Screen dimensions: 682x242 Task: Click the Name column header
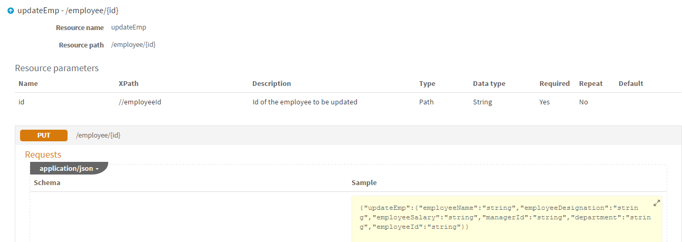click(x=28, y=83)
